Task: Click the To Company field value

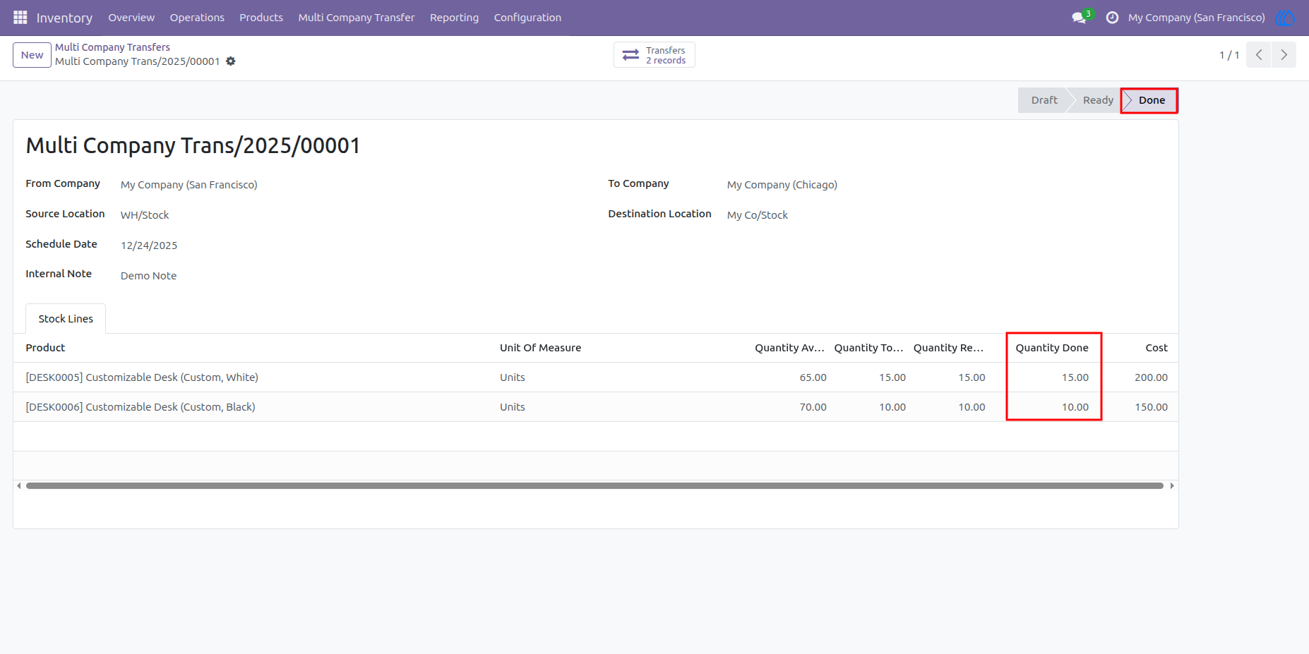Action: click(782, 185)
